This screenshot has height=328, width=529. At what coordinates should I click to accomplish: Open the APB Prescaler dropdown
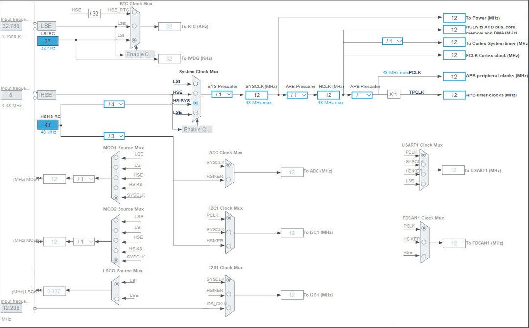(x=362, y=95)
